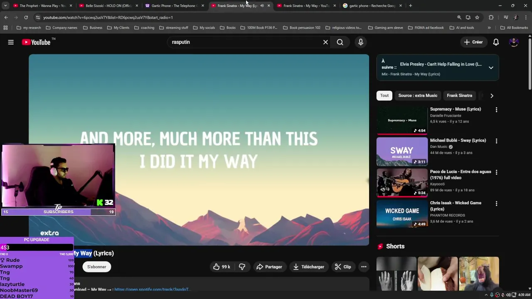Bookmark this page with the star

[477, 17]
